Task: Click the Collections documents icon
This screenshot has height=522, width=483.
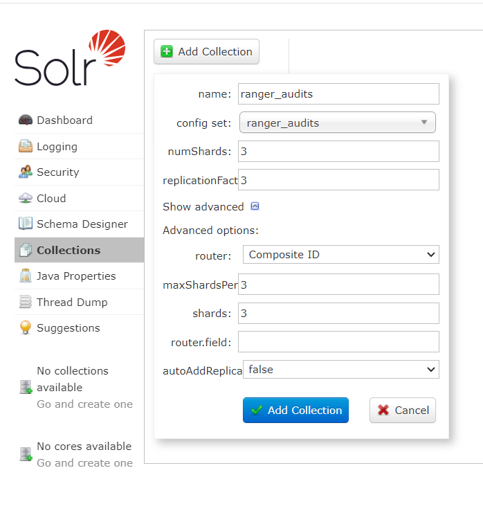Action: click(26, 250)
